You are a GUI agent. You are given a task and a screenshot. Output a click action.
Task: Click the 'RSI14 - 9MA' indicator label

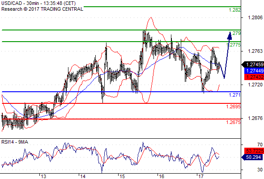click(x=15, y=142)
